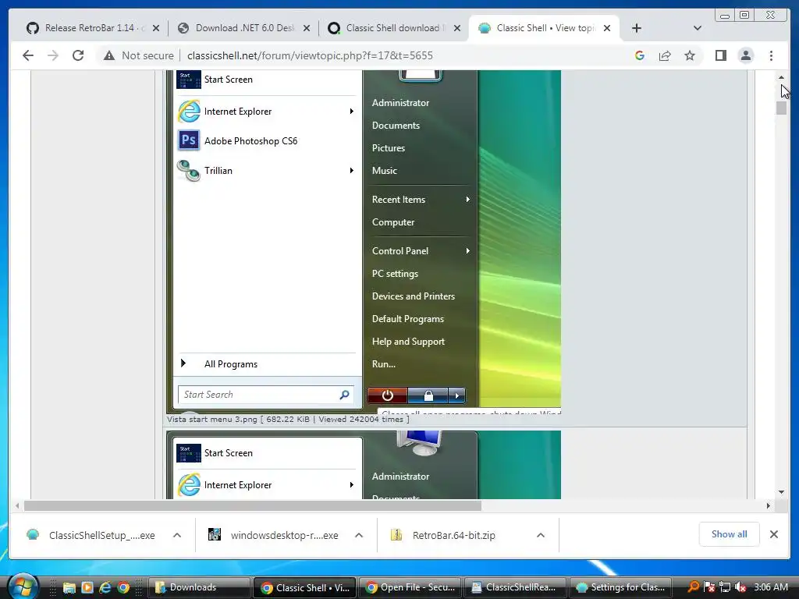The width and height of the screenshot is (799, 599).
Task: Click the first Vista start menu screenshot
Action: point(364,242)
